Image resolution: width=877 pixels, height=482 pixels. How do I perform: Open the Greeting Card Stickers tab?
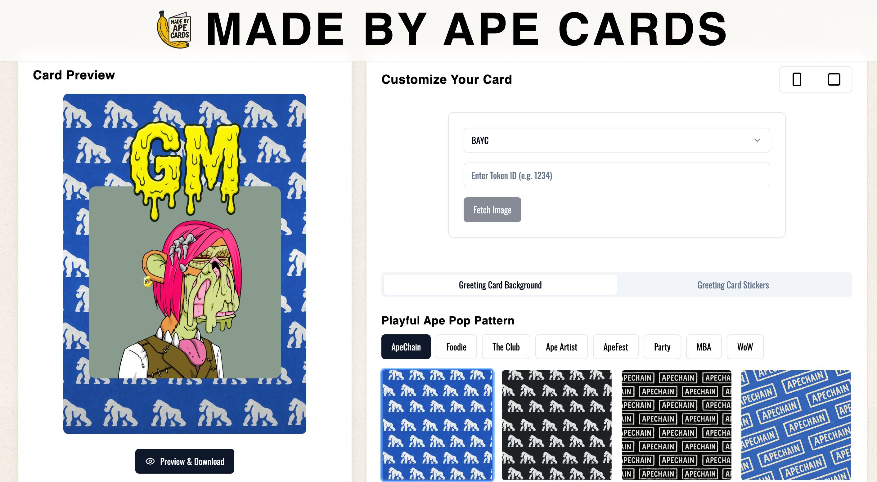733,285
